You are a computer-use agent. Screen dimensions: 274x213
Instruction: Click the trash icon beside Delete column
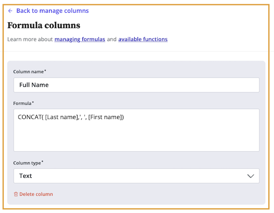tap(16, 194)
